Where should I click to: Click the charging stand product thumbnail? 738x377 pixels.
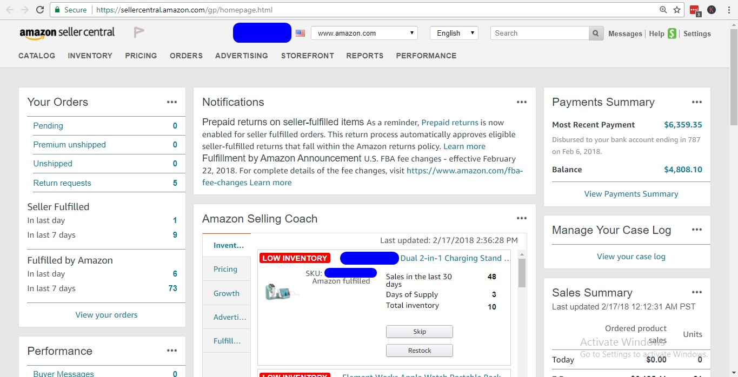[x=281, y=292]
